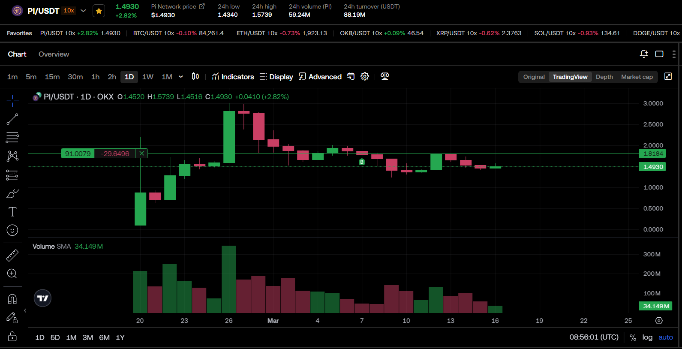Select the 15m timeframe
This screenshot has height=349, width=682.
tap(52, 77)
